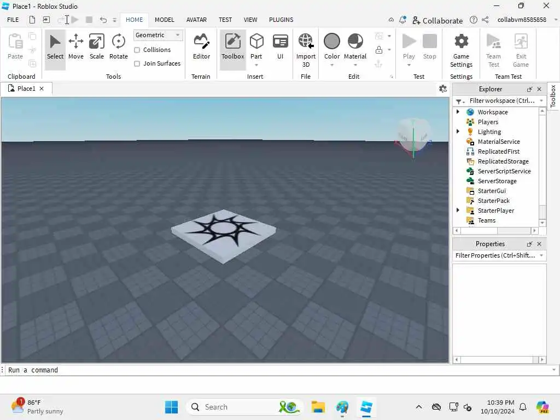Screen dimensions: 560x420
Task: Switch to the PLUGINS tab
Action: point(281,20)
